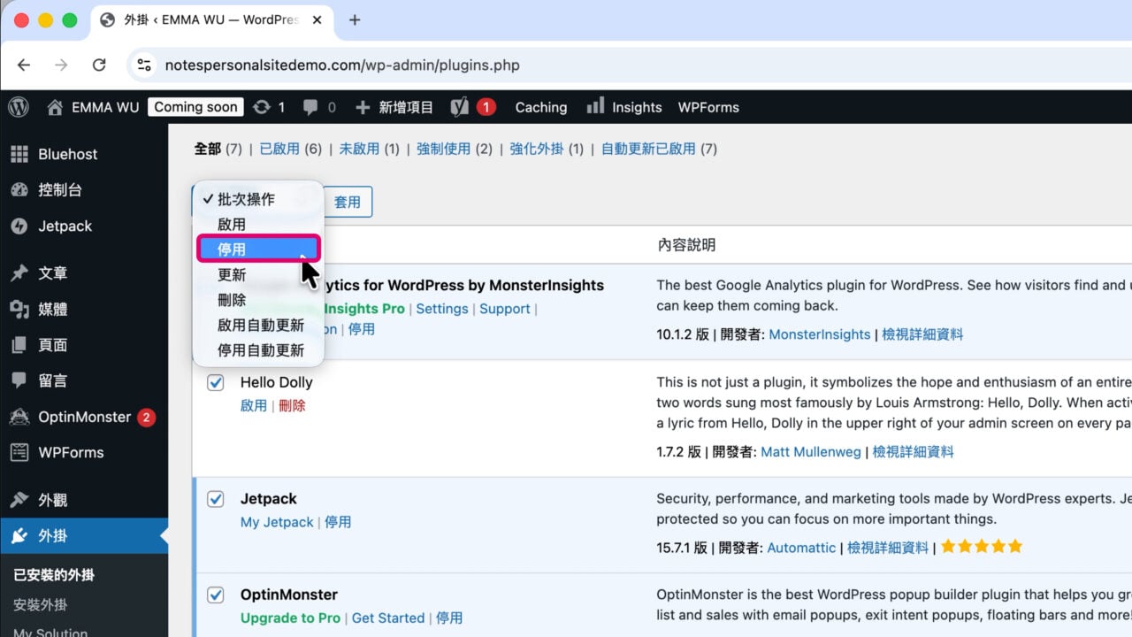
Task: Open Matt Mullenweg developer link
Action: pos(811,451)
